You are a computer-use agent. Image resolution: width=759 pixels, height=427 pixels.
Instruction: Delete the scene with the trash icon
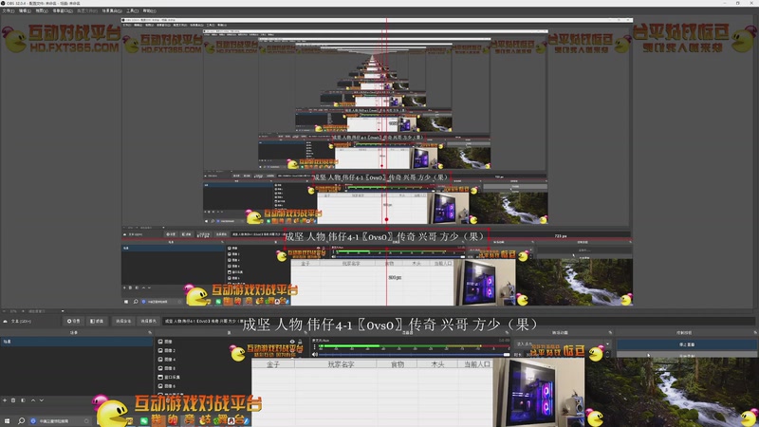click(13, 400)
